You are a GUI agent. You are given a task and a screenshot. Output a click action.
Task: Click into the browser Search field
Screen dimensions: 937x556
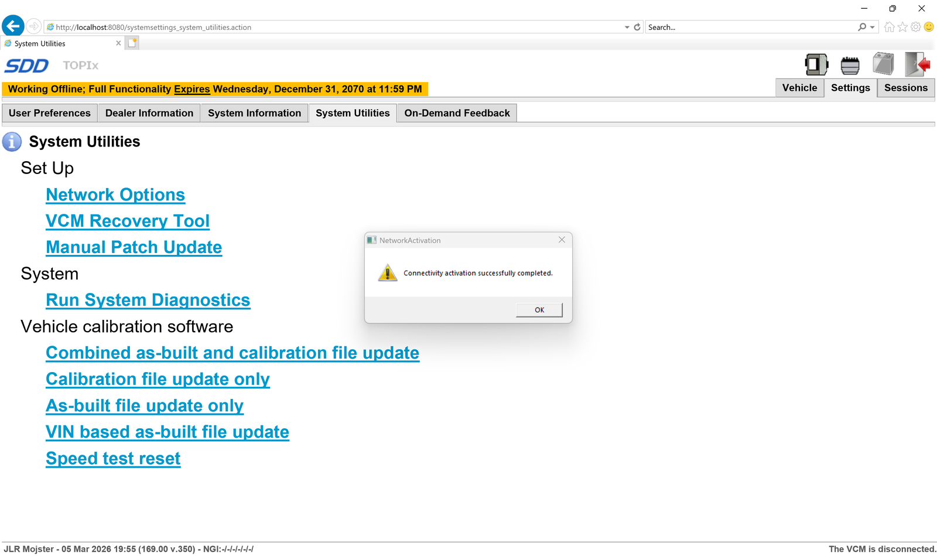coord(750,27)
